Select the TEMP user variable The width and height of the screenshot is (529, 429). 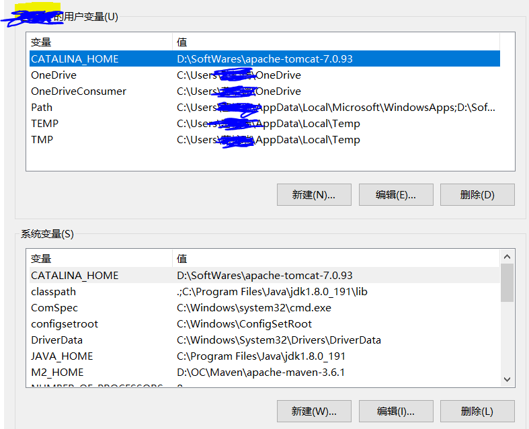point(265,124)
